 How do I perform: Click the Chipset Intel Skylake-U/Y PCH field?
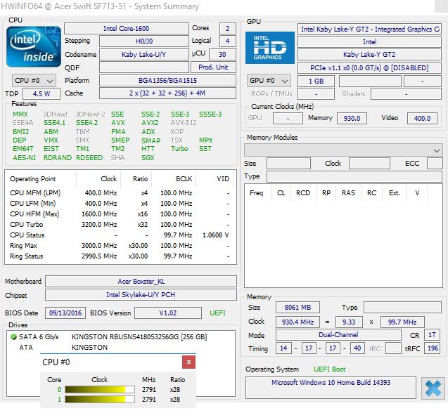tap(141, 295)
